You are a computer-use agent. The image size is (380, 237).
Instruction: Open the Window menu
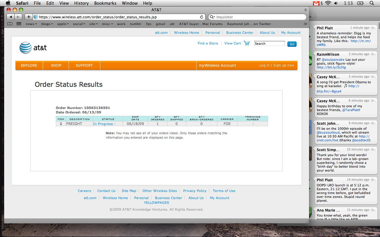[x=130, y=3]
